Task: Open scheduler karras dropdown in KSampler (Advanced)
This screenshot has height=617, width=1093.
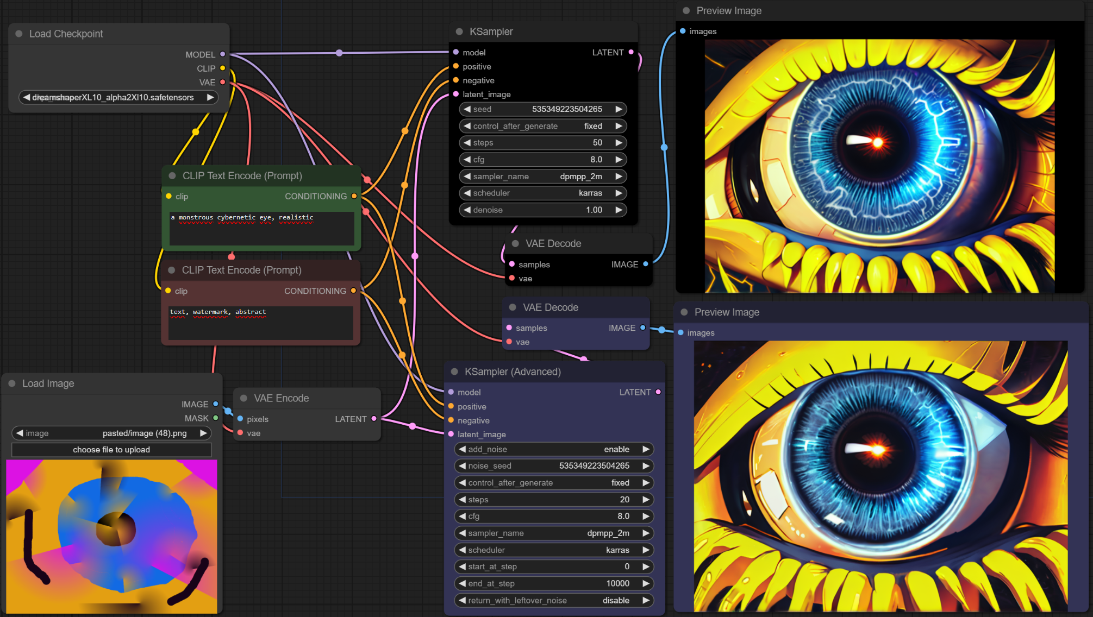Action: [x=554, y=550]
